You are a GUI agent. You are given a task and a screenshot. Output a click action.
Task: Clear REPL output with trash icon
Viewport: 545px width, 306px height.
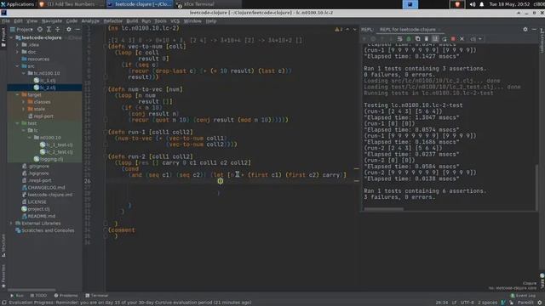click(x=427, y=39)
